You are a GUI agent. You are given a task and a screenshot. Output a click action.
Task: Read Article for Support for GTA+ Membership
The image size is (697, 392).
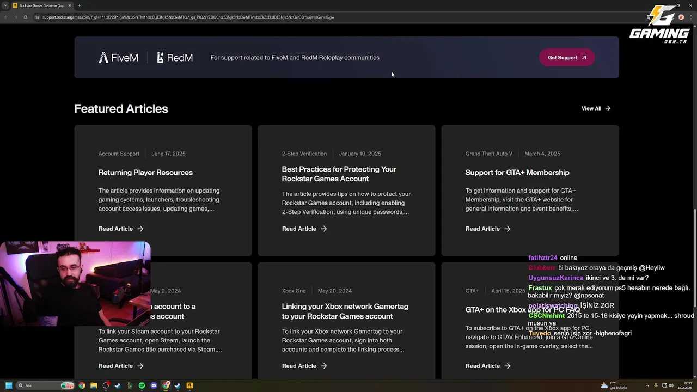pyautogui.click(x=488, y=229)
